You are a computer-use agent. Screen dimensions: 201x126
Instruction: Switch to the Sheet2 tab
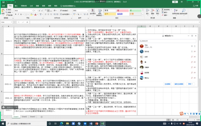click(24, 117)
